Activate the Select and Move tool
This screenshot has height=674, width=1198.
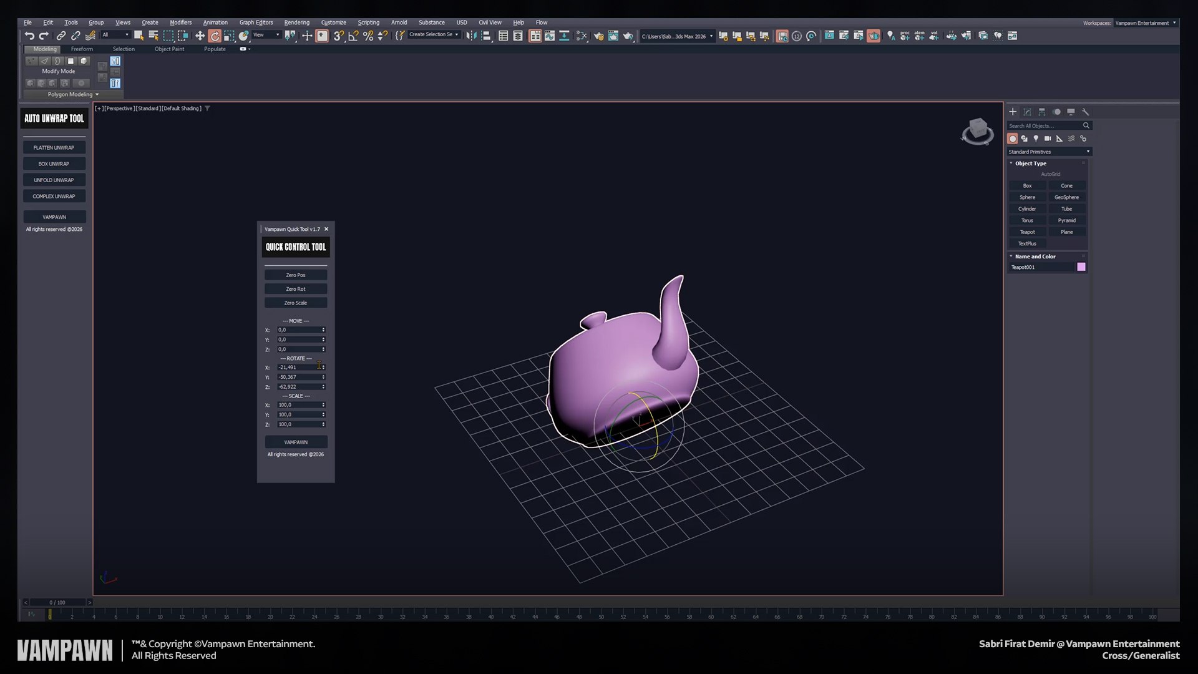[200, 36]
